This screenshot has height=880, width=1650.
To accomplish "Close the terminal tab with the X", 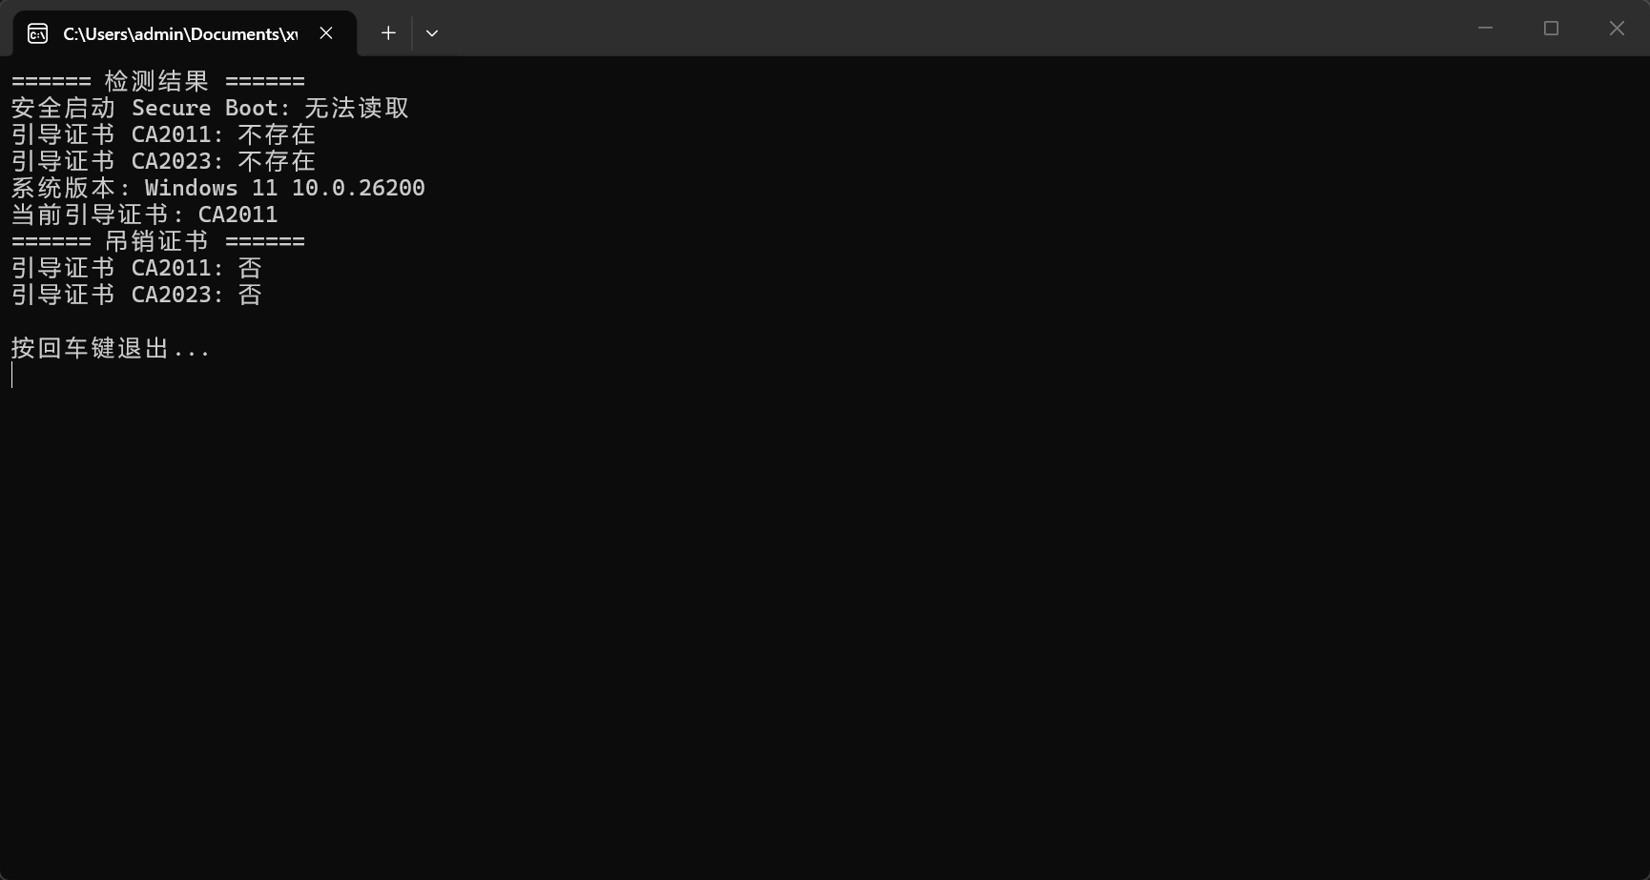I will click(326, 33).
